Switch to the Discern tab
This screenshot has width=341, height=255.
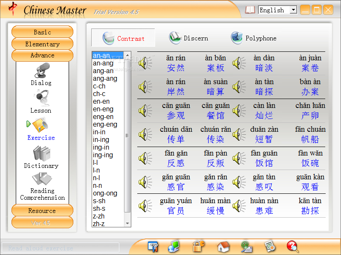[x=188, y=38]
